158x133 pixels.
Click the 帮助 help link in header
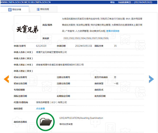click(x=112, y=2)
